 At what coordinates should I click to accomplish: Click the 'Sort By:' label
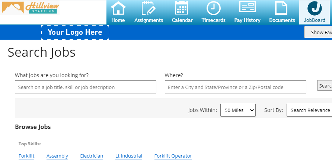coord(274,110)
